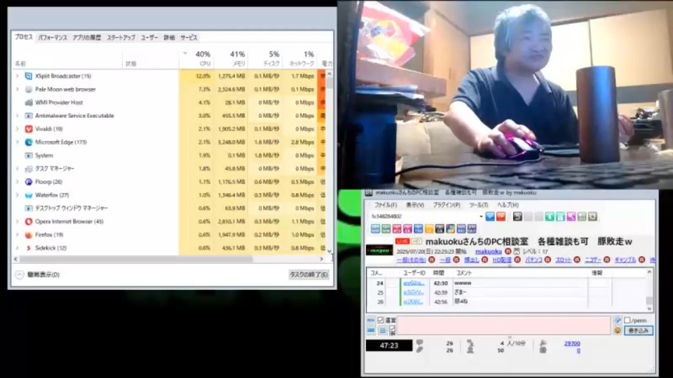
Task: Click the rightmost gear-like toolbar icon in comment viewer
Action: tap(592, 216)
